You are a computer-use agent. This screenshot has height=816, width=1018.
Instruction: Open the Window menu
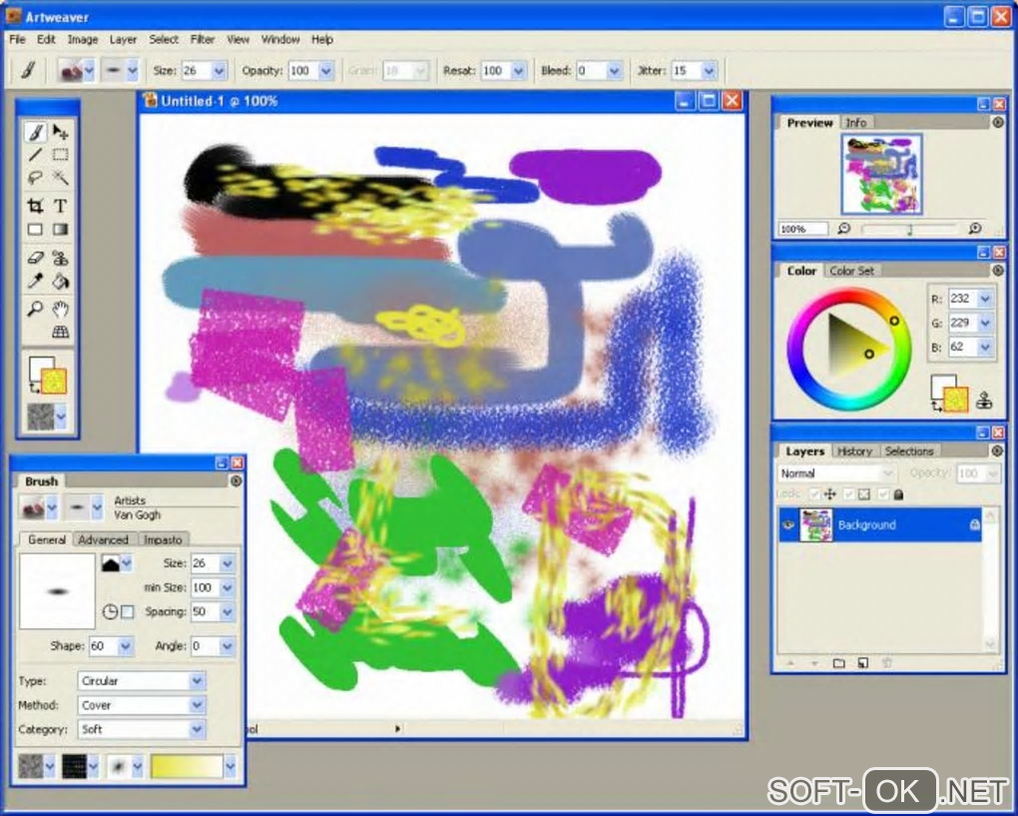(x=280, y=40)
